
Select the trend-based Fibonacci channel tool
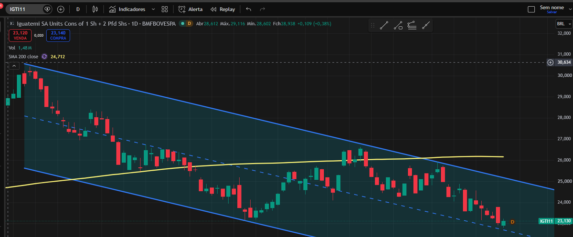click(412, 26)
